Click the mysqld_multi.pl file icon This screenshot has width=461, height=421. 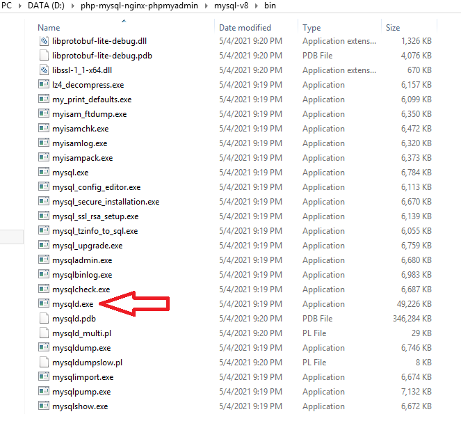point(44,333)
